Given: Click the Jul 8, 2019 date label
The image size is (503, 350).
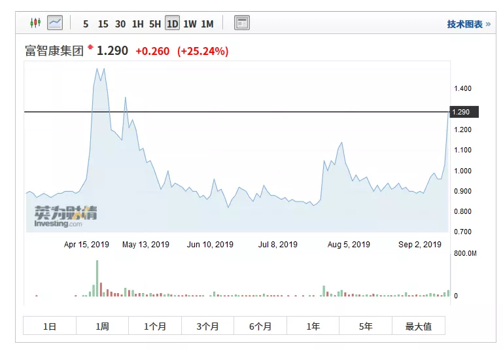Looking at the screenshot, I should point(278,245).
